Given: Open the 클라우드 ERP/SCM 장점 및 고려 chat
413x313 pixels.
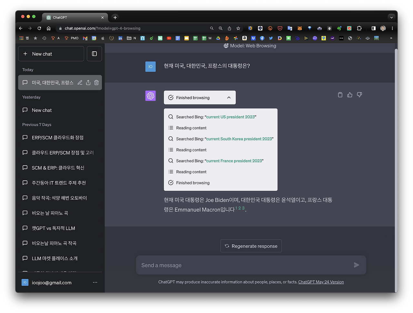Looking at the screenshot, I should click(60, 153).
